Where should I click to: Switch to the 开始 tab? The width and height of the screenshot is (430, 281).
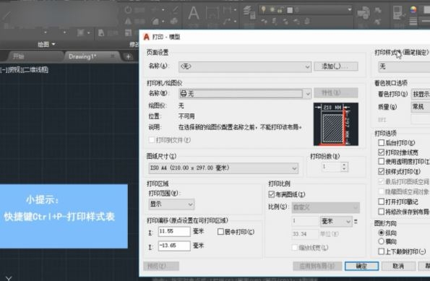(18, 56)
